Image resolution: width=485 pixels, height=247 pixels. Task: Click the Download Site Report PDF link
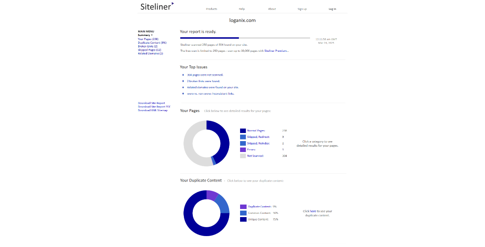coord(154,107)
